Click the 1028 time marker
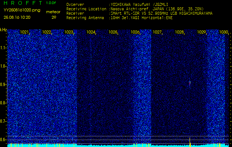This screenshot has height=147, width=232. click(x=179, y=32)
